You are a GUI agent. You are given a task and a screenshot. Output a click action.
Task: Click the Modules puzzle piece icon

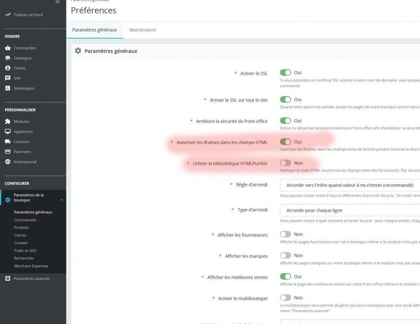coord(8,122)
